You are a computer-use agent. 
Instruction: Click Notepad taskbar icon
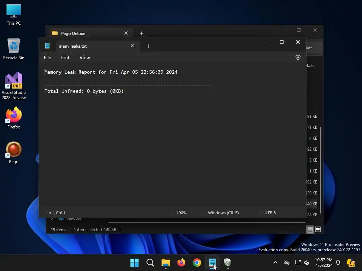click(212, 263)
